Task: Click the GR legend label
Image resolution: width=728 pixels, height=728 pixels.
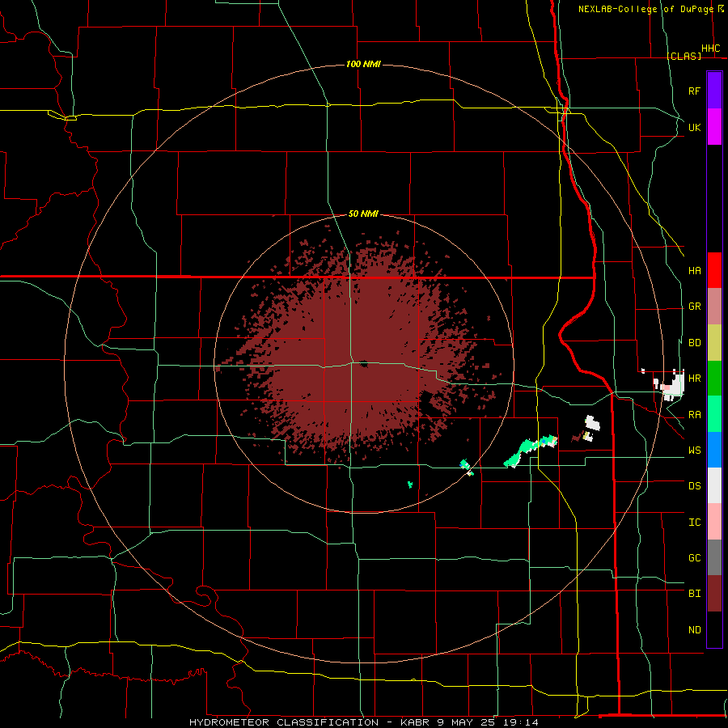Action: pyautogui.click(x=694, y=307)
